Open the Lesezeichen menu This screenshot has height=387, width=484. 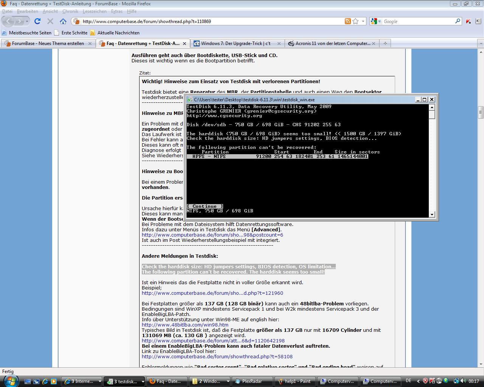pyautogui.click(x=95, y=11)
